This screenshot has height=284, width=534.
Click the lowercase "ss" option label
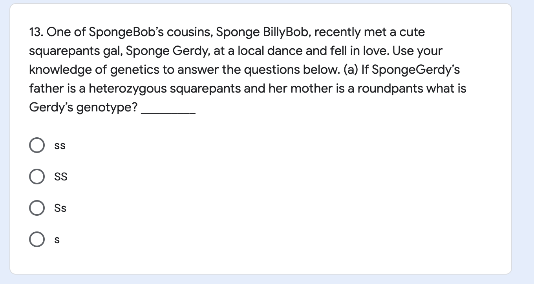point(60,146)
